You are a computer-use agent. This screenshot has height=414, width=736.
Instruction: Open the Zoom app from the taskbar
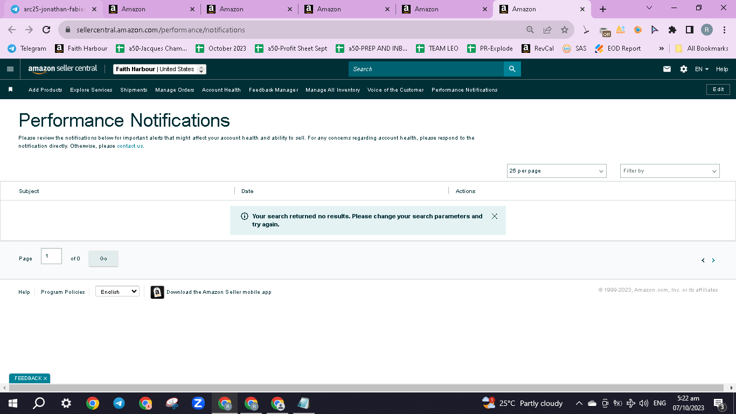198,403
